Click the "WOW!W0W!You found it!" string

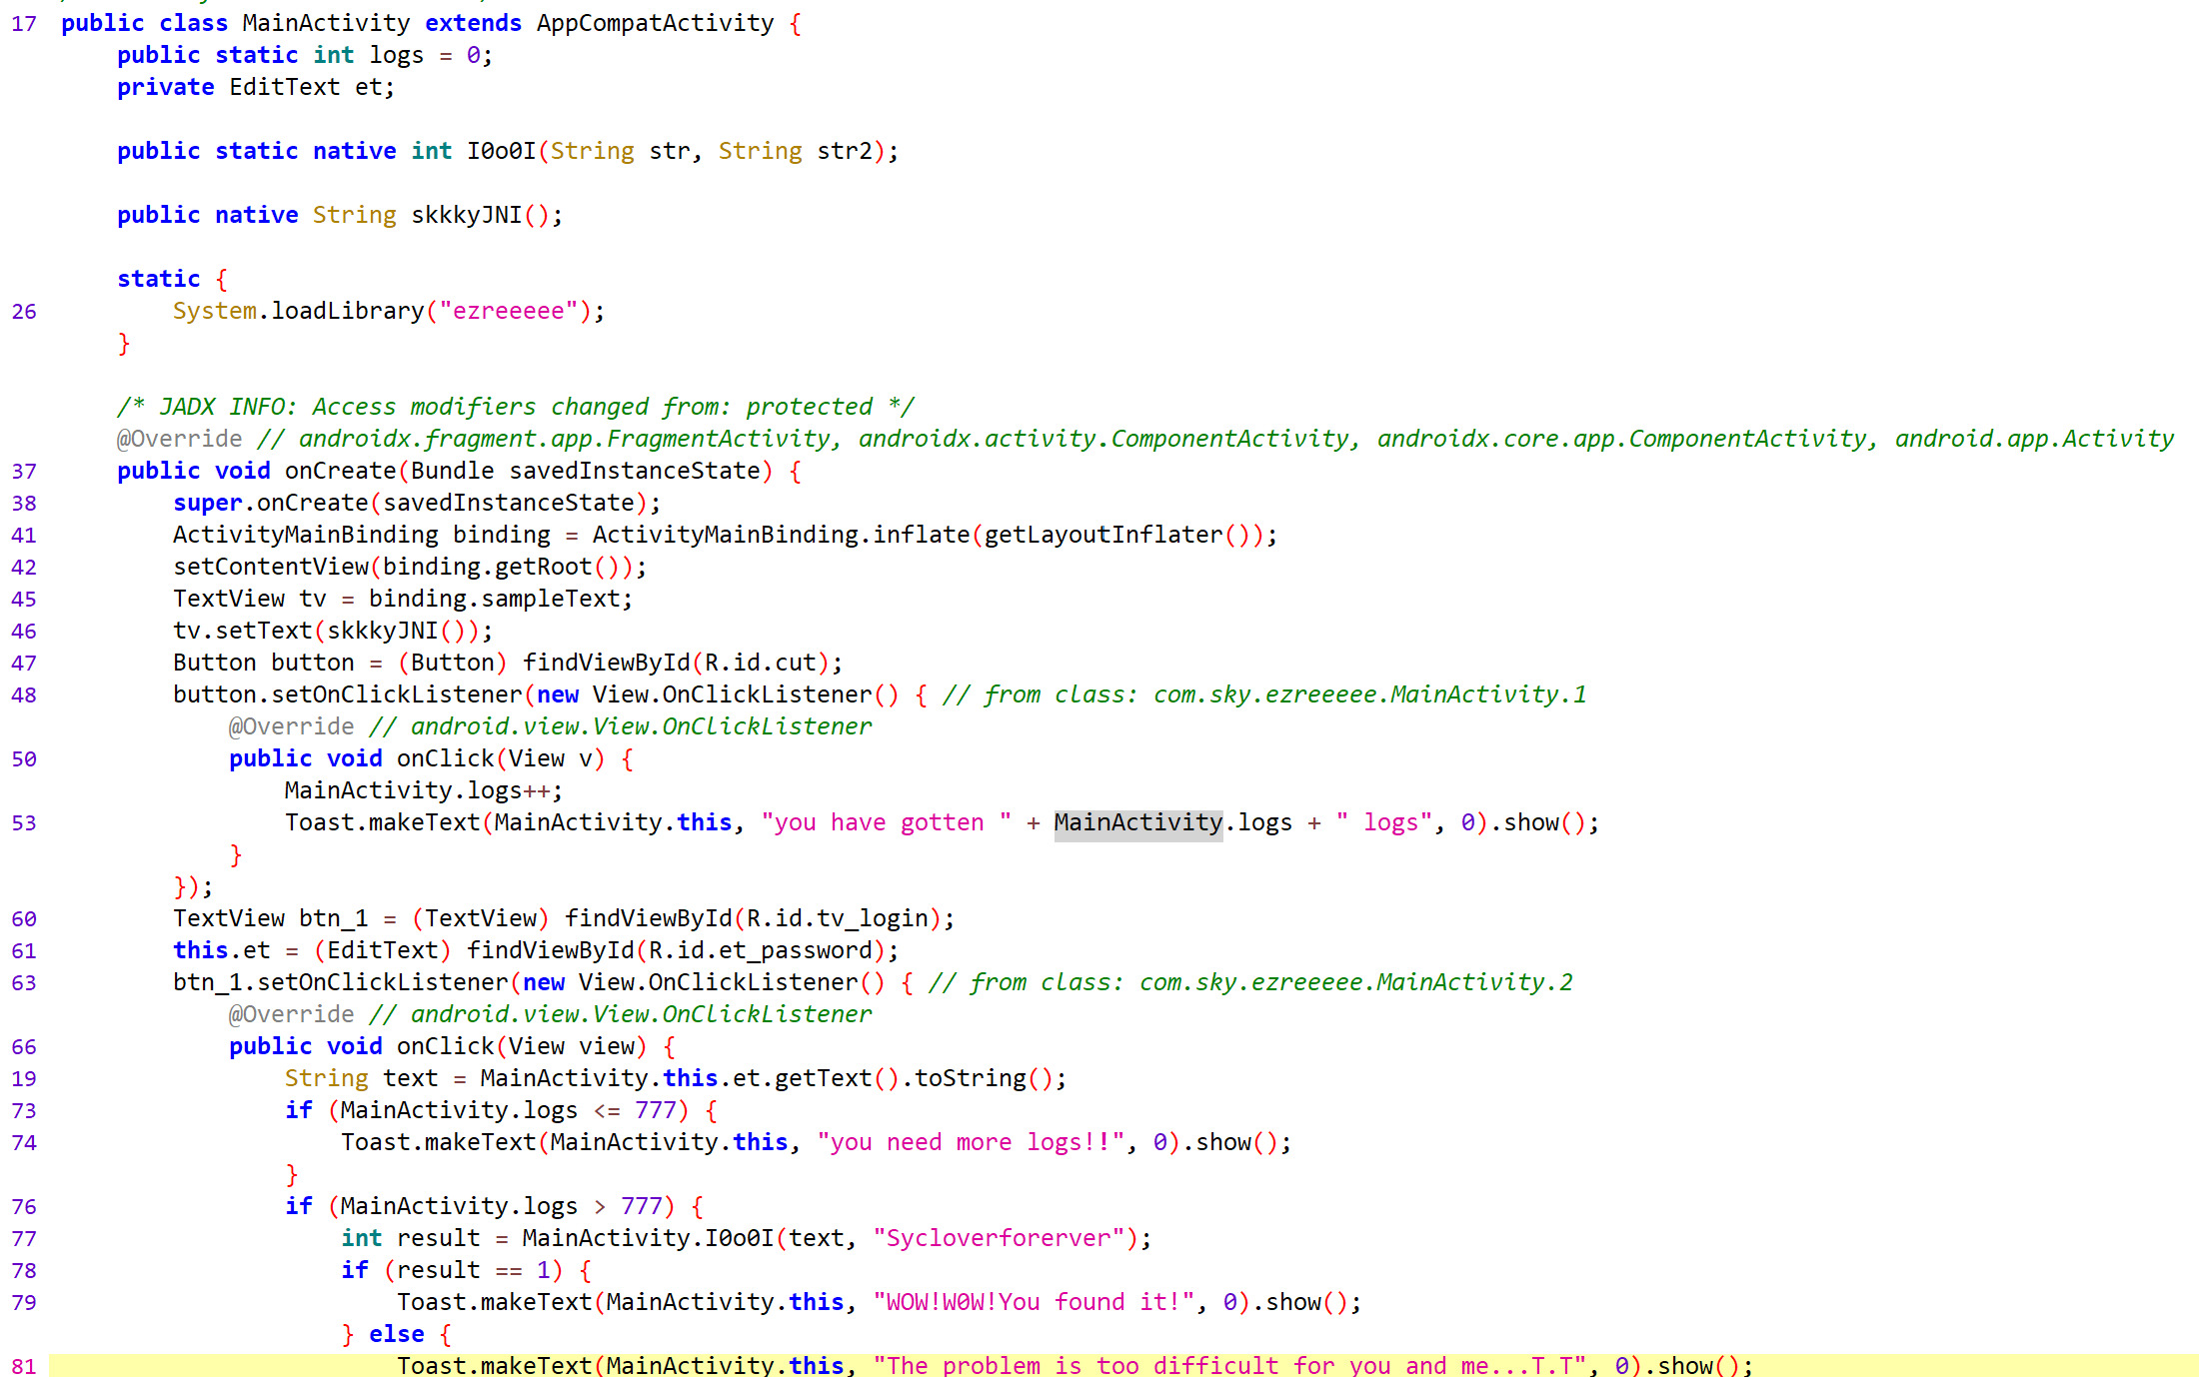[x=1034, y=1302]
